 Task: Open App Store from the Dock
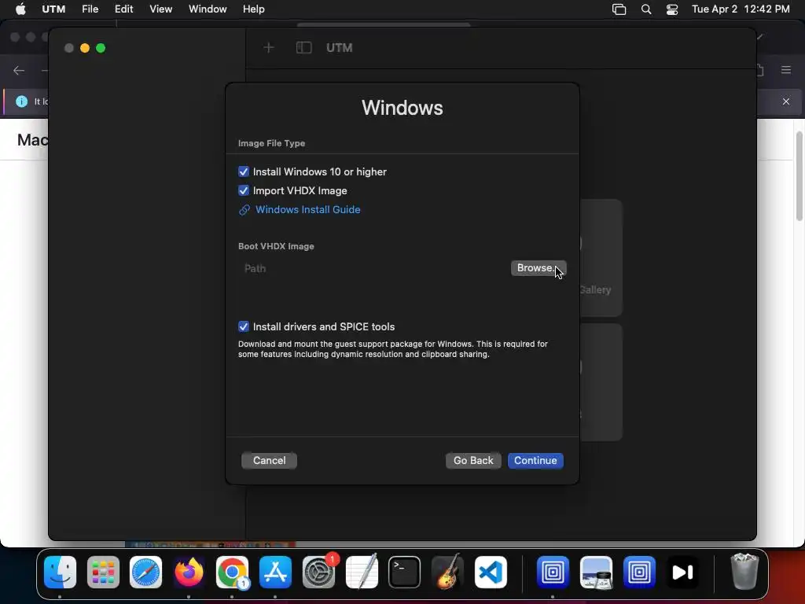click(275, 572)
